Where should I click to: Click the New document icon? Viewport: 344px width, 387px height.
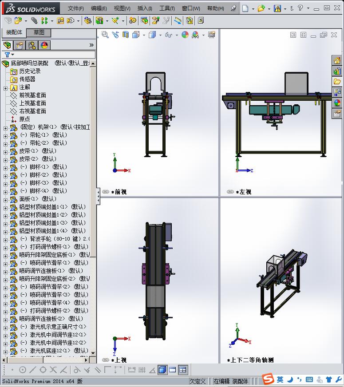[x=245, y=8]
